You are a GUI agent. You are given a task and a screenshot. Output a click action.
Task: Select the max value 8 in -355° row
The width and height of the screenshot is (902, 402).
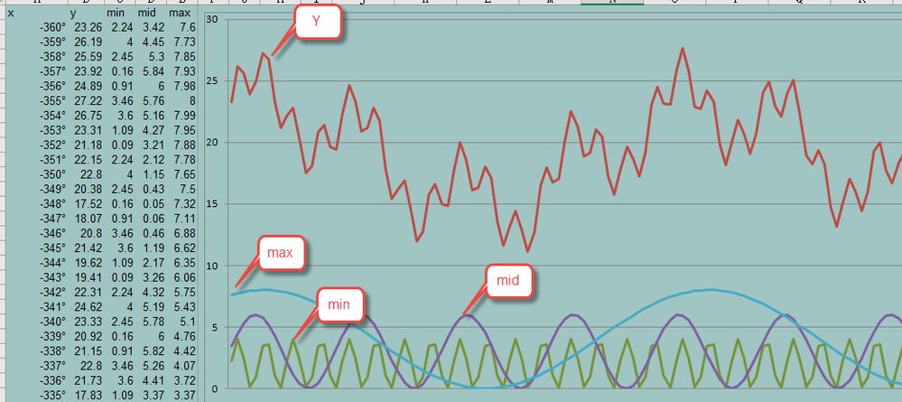pos(191,101)
